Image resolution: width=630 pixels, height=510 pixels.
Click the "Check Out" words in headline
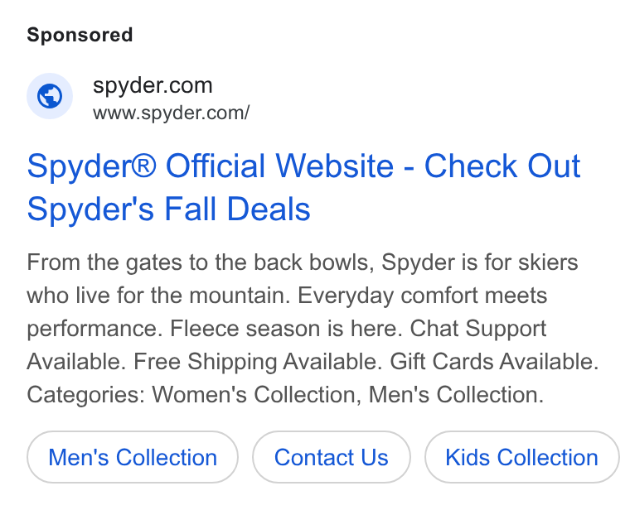click(x=502, y=166)
